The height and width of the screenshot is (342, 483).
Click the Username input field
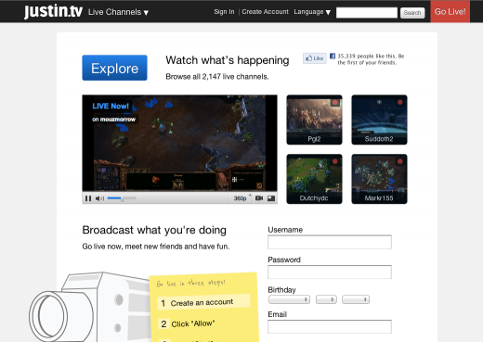click(330, 242)
